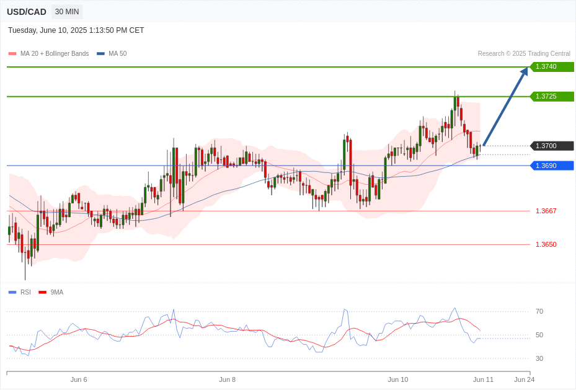Image resolution: width=576 pixels, height=390 pixels.
Task: Click the RSI 50 axis label
Action: click(x=539, y=335)
